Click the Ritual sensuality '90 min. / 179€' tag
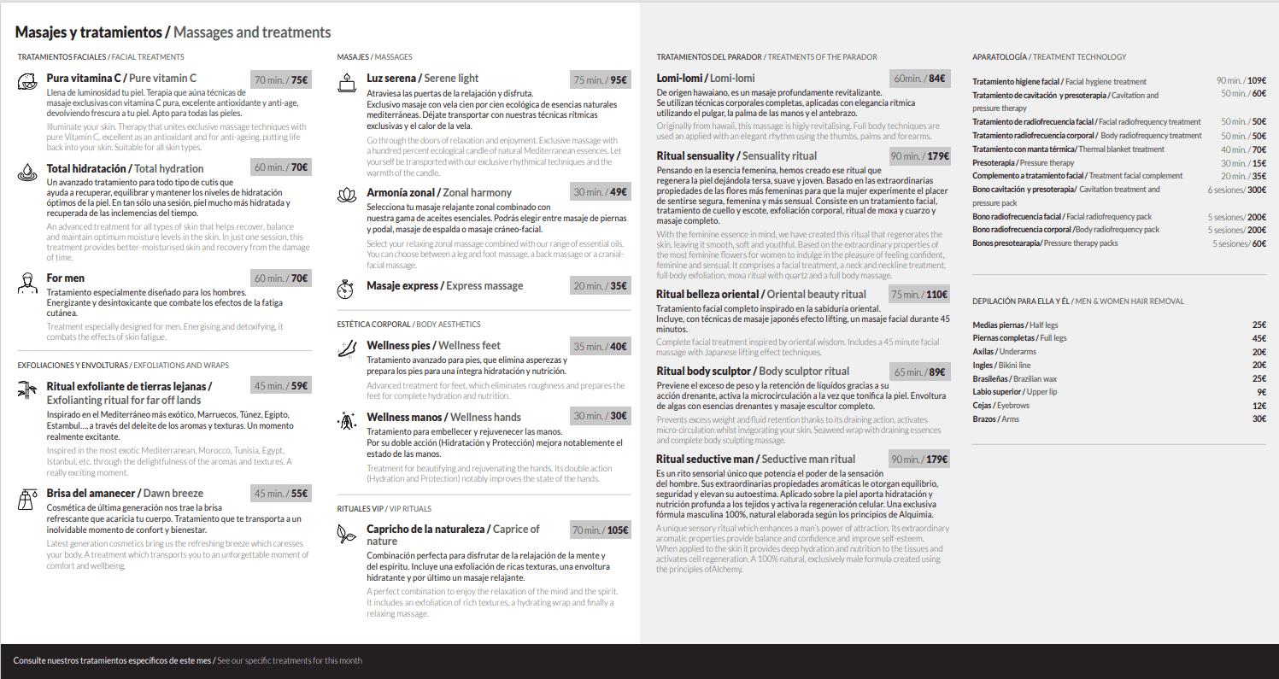The image size is (1279, 679). click(920, 156)
